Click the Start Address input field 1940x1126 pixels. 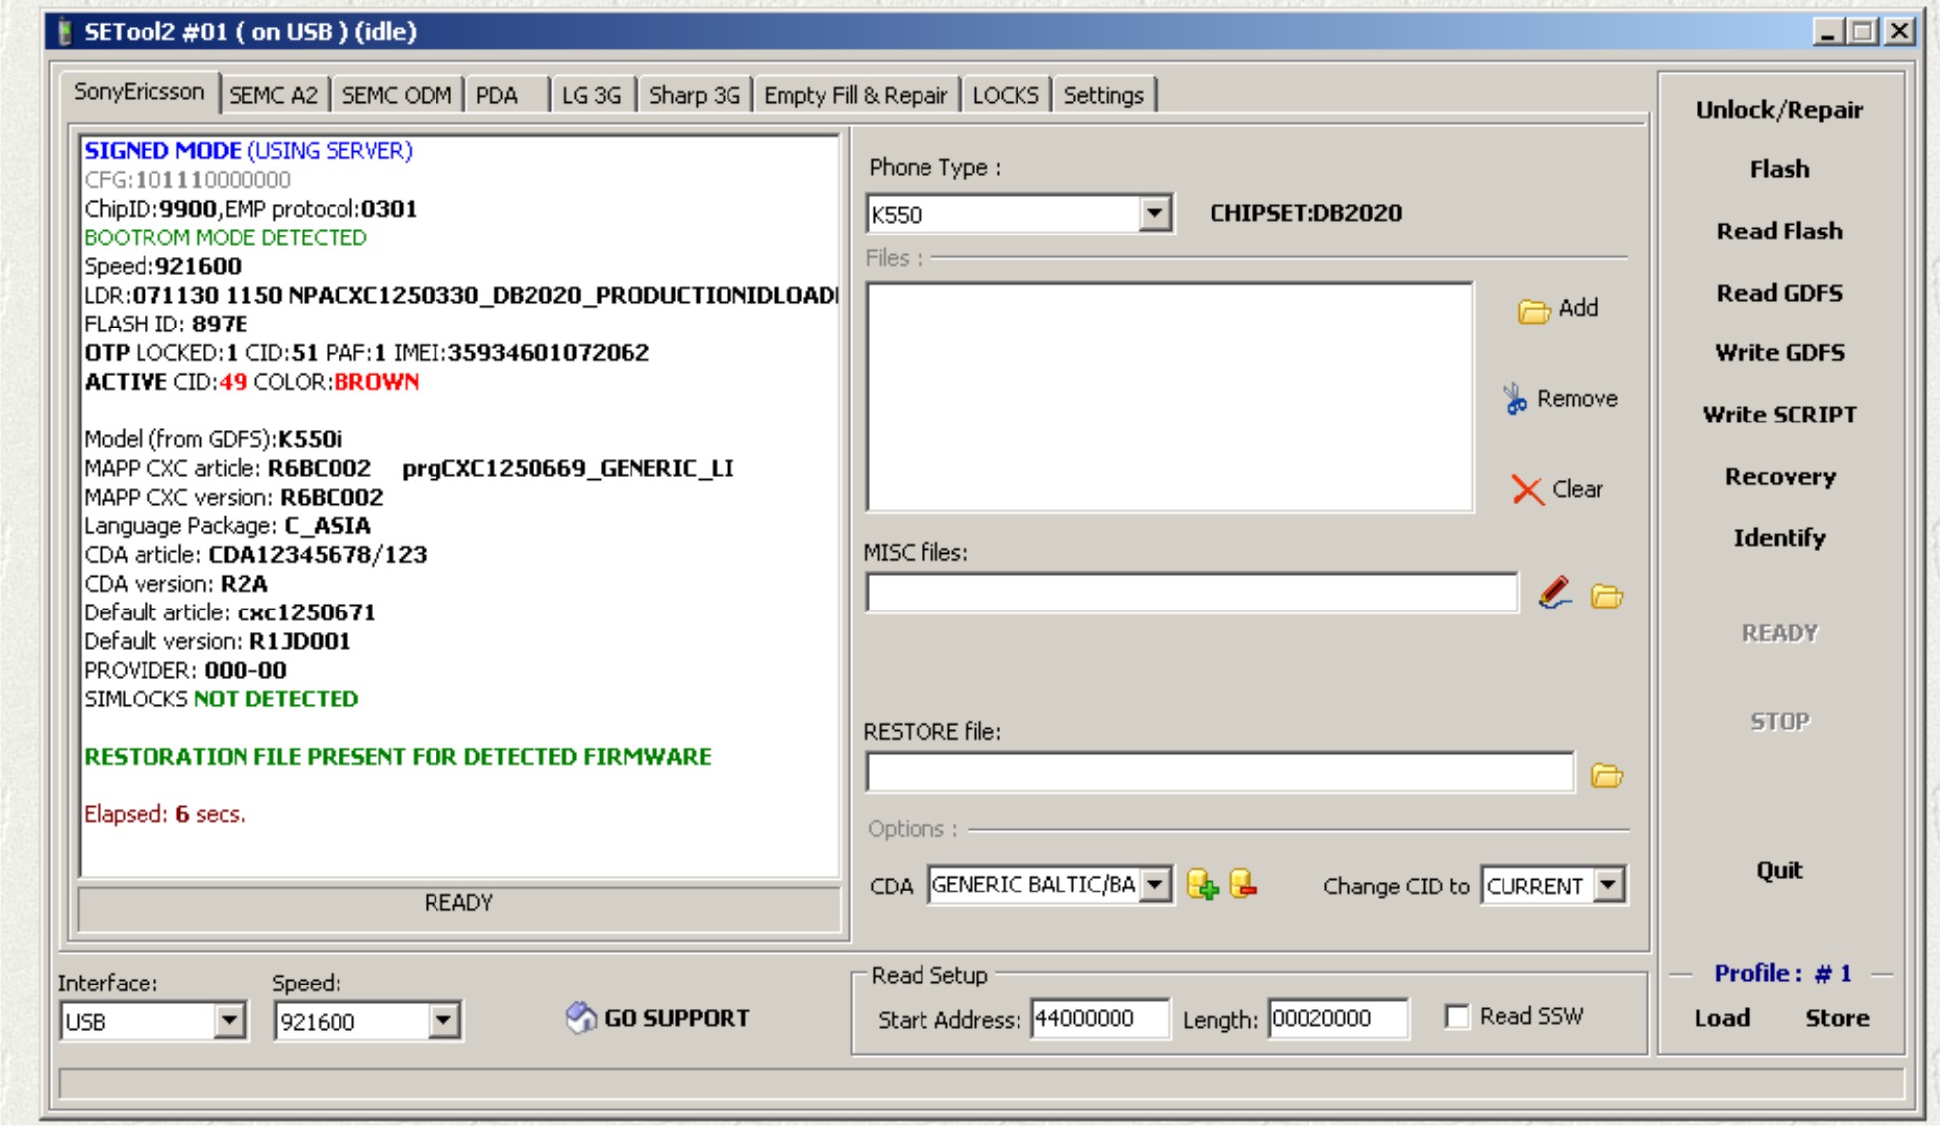1099,1018
